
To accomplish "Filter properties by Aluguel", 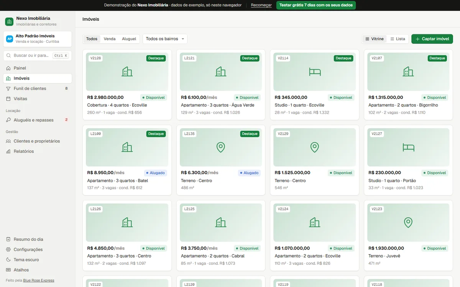I will [129, 39].
